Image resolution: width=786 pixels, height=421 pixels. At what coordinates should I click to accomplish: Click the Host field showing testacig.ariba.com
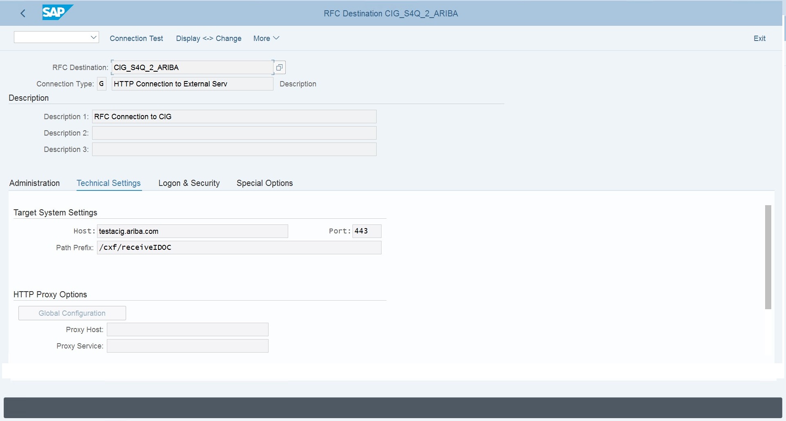(x=192, y=231)
